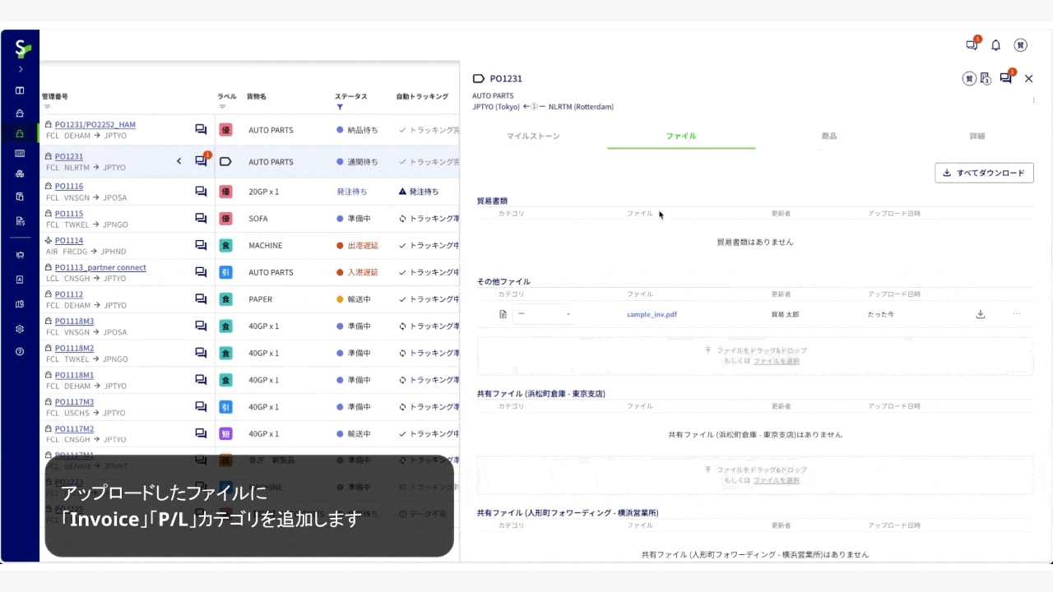Open the chat icon in PO1112 row

coord(201,299)
